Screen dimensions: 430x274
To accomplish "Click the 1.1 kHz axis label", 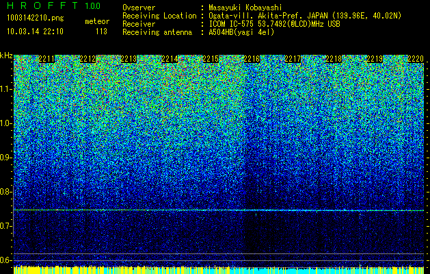I will coord(6,89).
